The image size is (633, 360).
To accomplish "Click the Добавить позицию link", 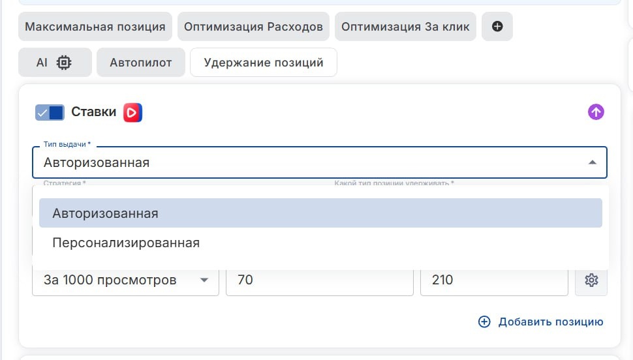I will pos(551,322).
